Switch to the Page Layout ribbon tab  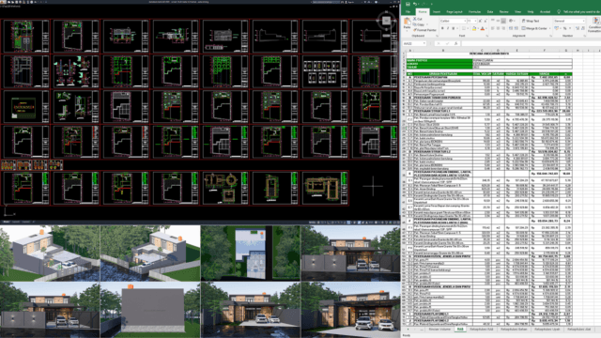[x=455, y=12]
